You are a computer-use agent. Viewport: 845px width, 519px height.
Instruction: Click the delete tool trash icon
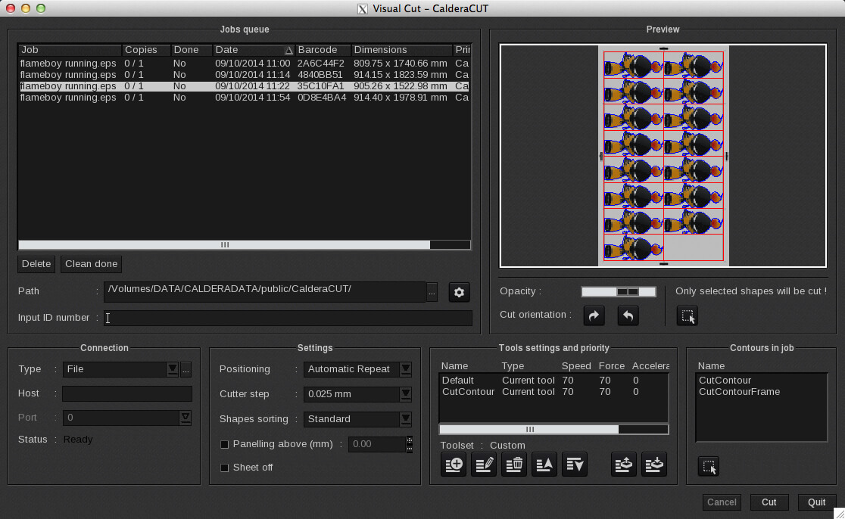point(514,464)
